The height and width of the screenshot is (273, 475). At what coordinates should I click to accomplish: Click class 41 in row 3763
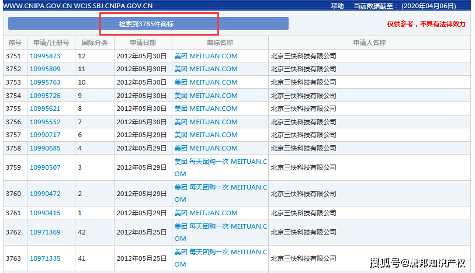coord(82,258)
